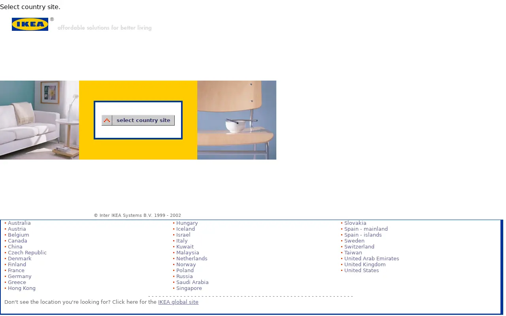The image size is (506, 316).
Task: Open the Spain - mainland site
Action: click(x=366, y=229)
